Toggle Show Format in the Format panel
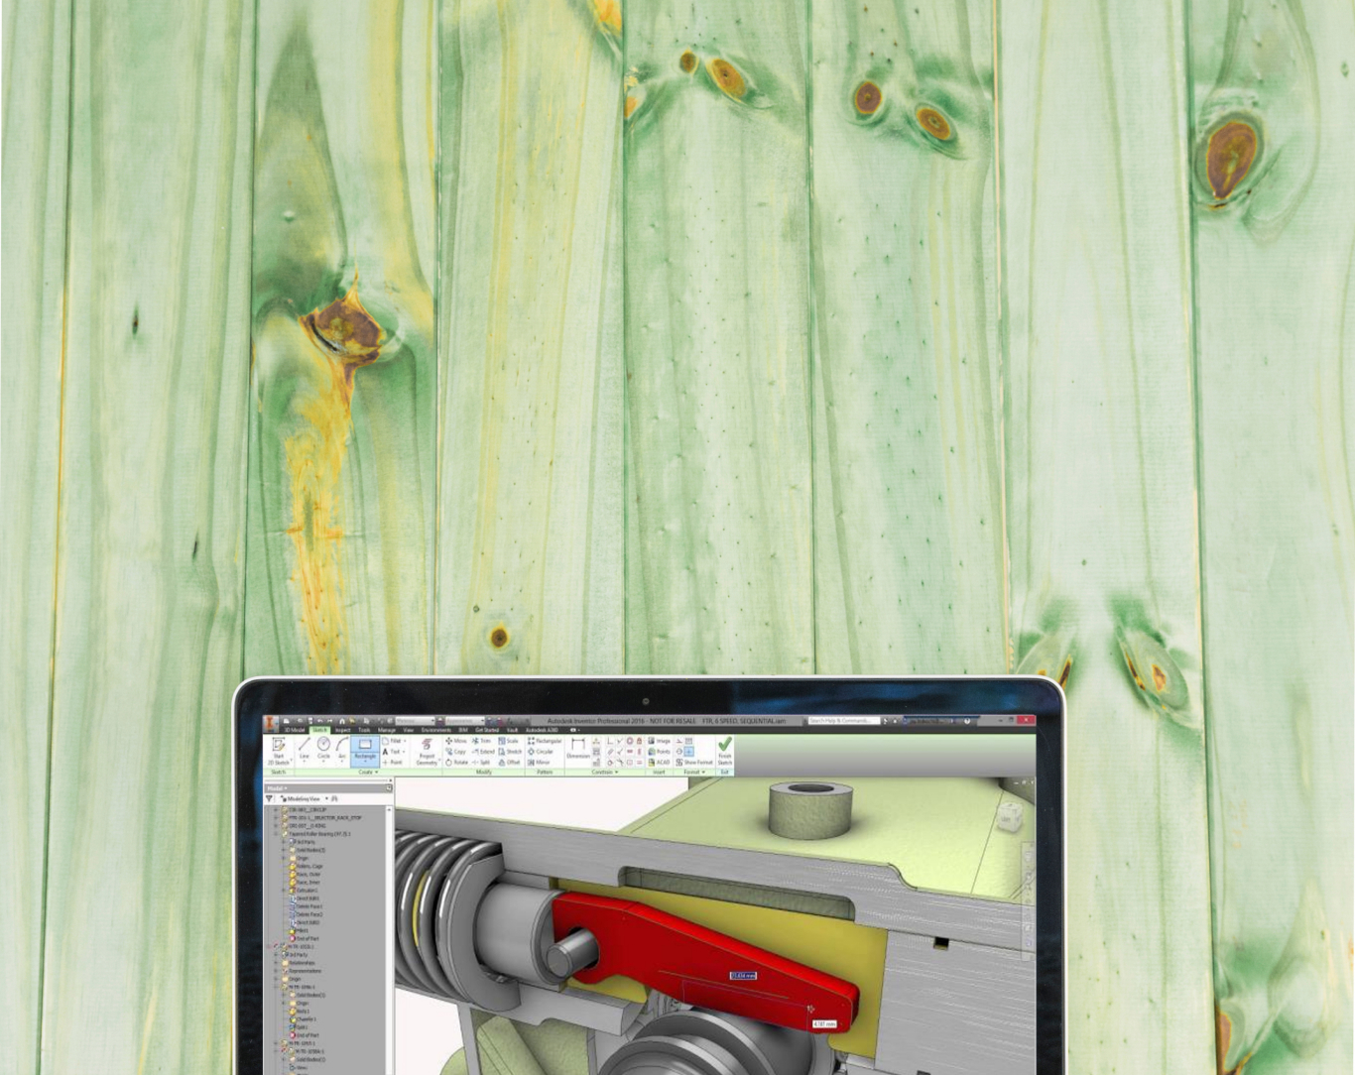 694,760
